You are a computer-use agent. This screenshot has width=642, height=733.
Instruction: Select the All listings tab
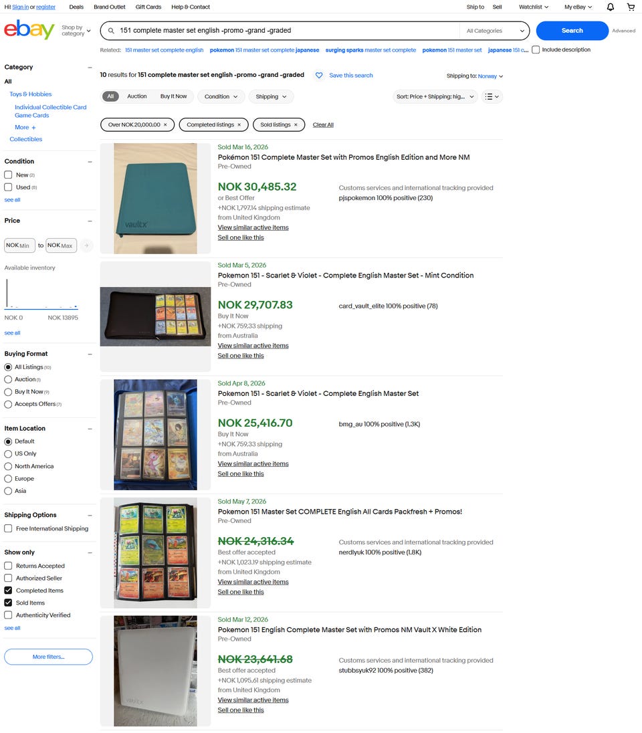point(110,96)
